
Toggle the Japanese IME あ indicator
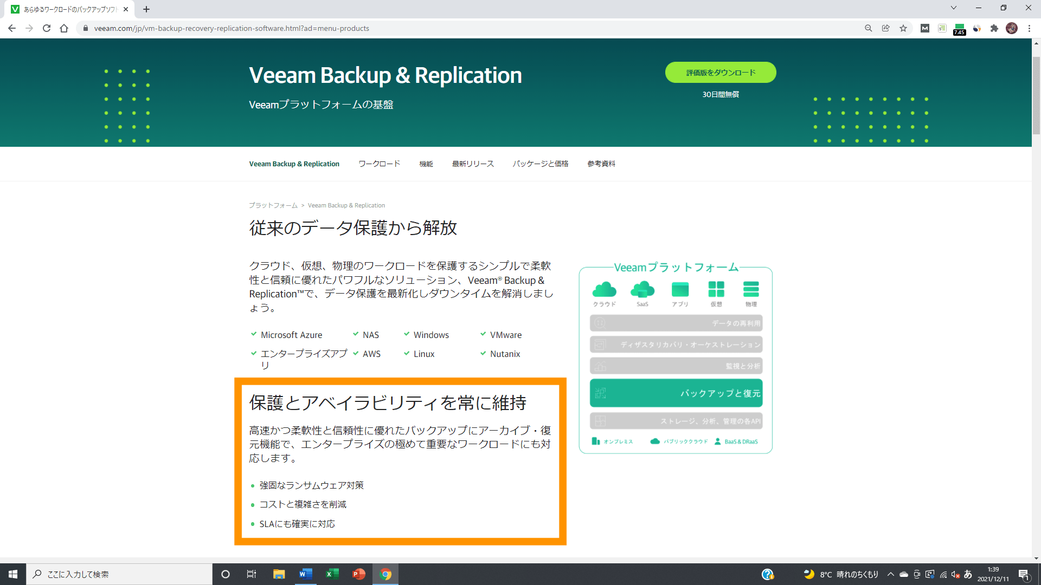click(968, 574)
